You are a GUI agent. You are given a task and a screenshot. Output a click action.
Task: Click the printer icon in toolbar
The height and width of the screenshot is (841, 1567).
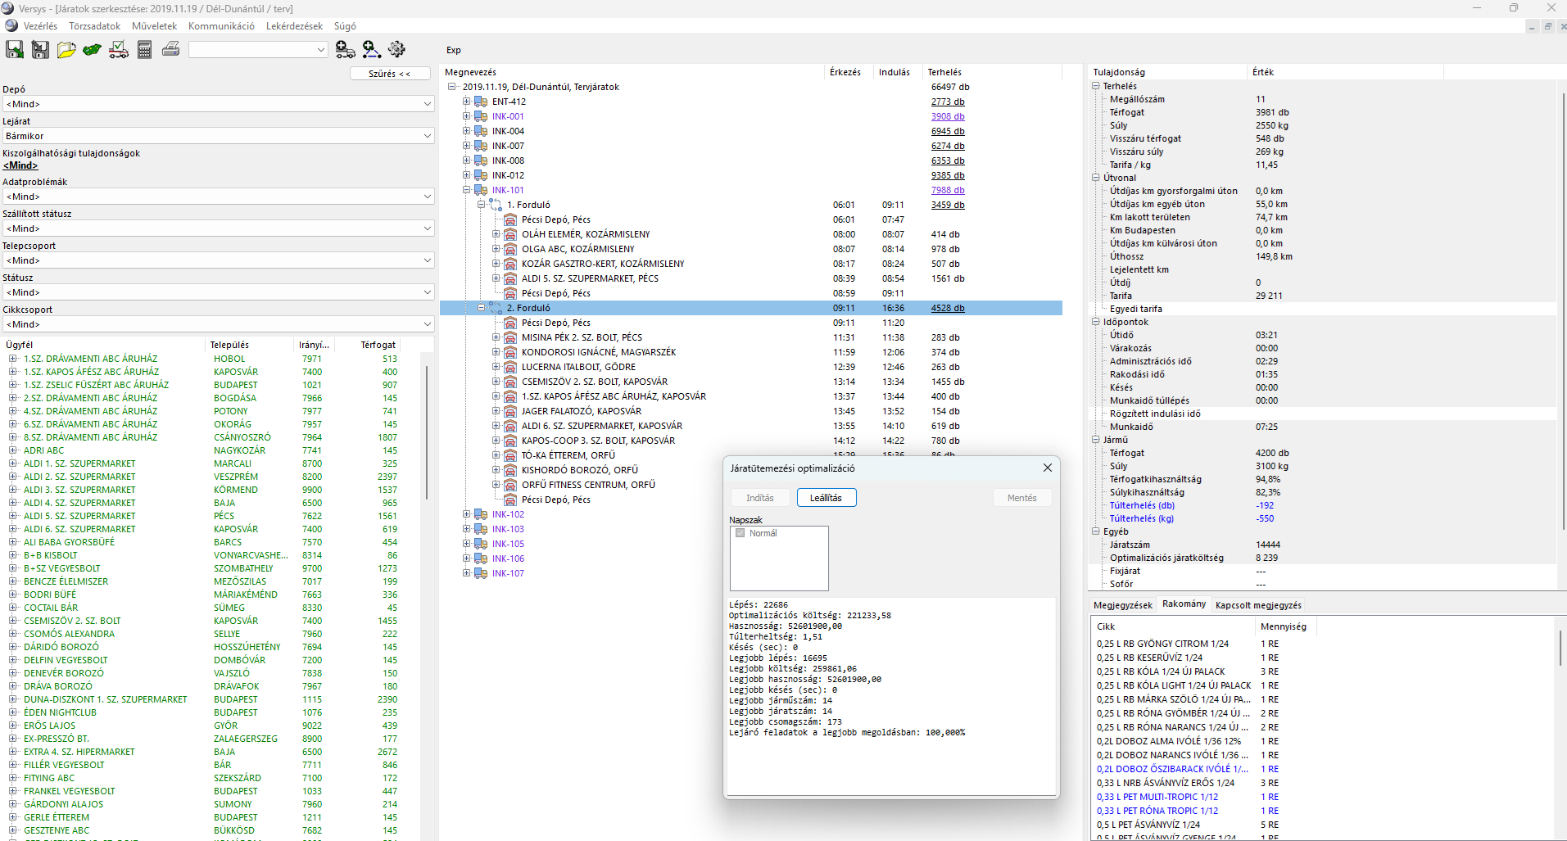click(171, 50)
